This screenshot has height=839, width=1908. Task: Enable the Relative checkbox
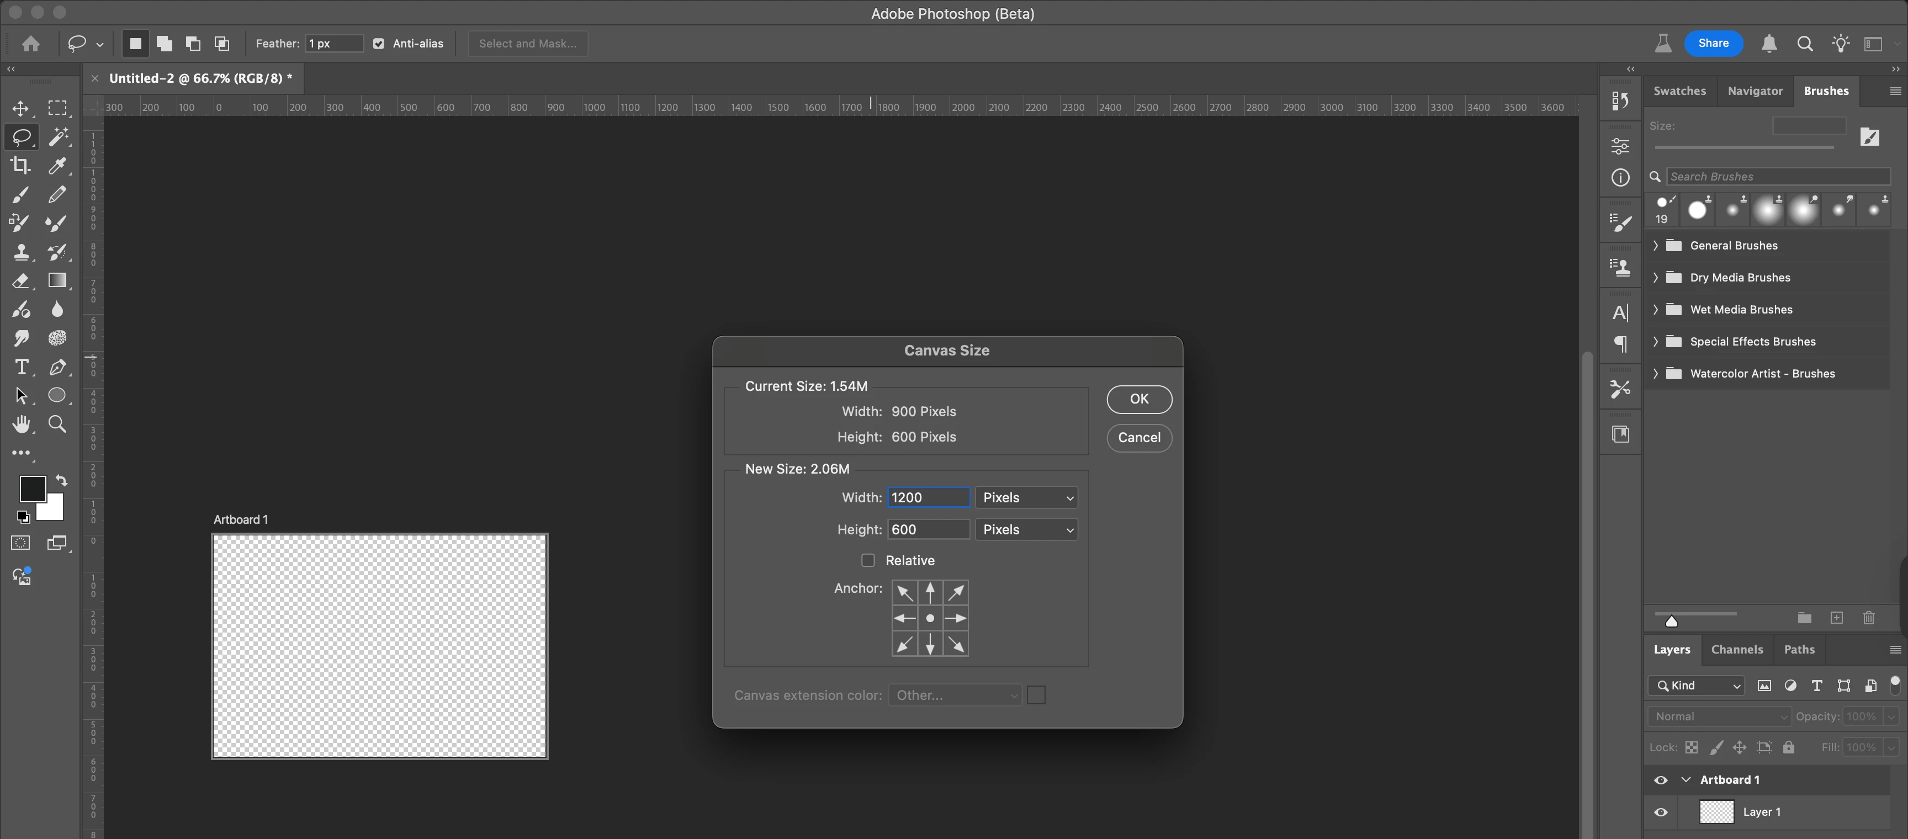[868, 561]
